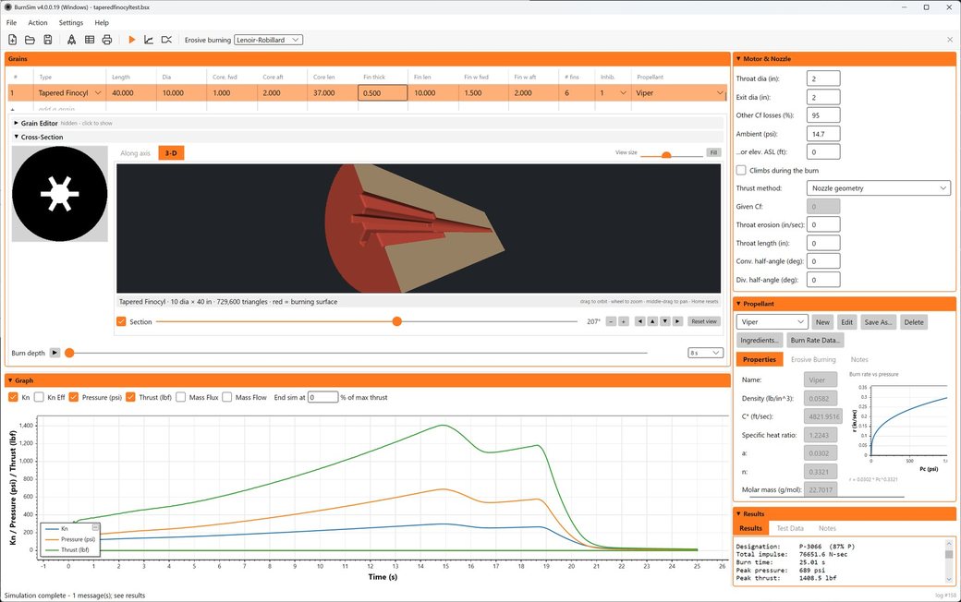This screenshot has width=961, height=602.
Task: Switch to the Along axis view tab
Action: pos(136,153)
